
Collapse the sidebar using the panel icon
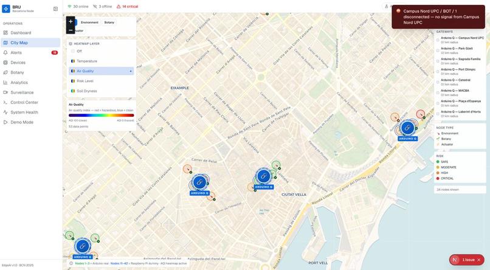coord(55,9)
